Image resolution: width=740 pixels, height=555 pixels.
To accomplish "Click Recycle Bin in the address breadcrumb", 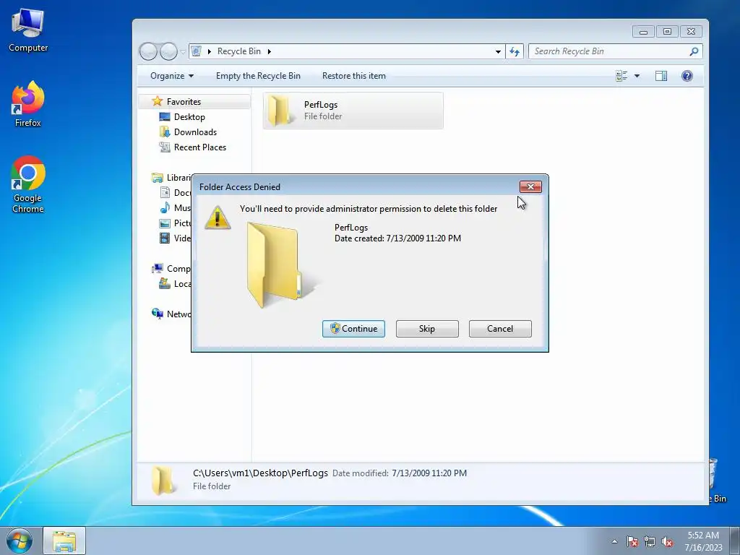I will [238, 51].
